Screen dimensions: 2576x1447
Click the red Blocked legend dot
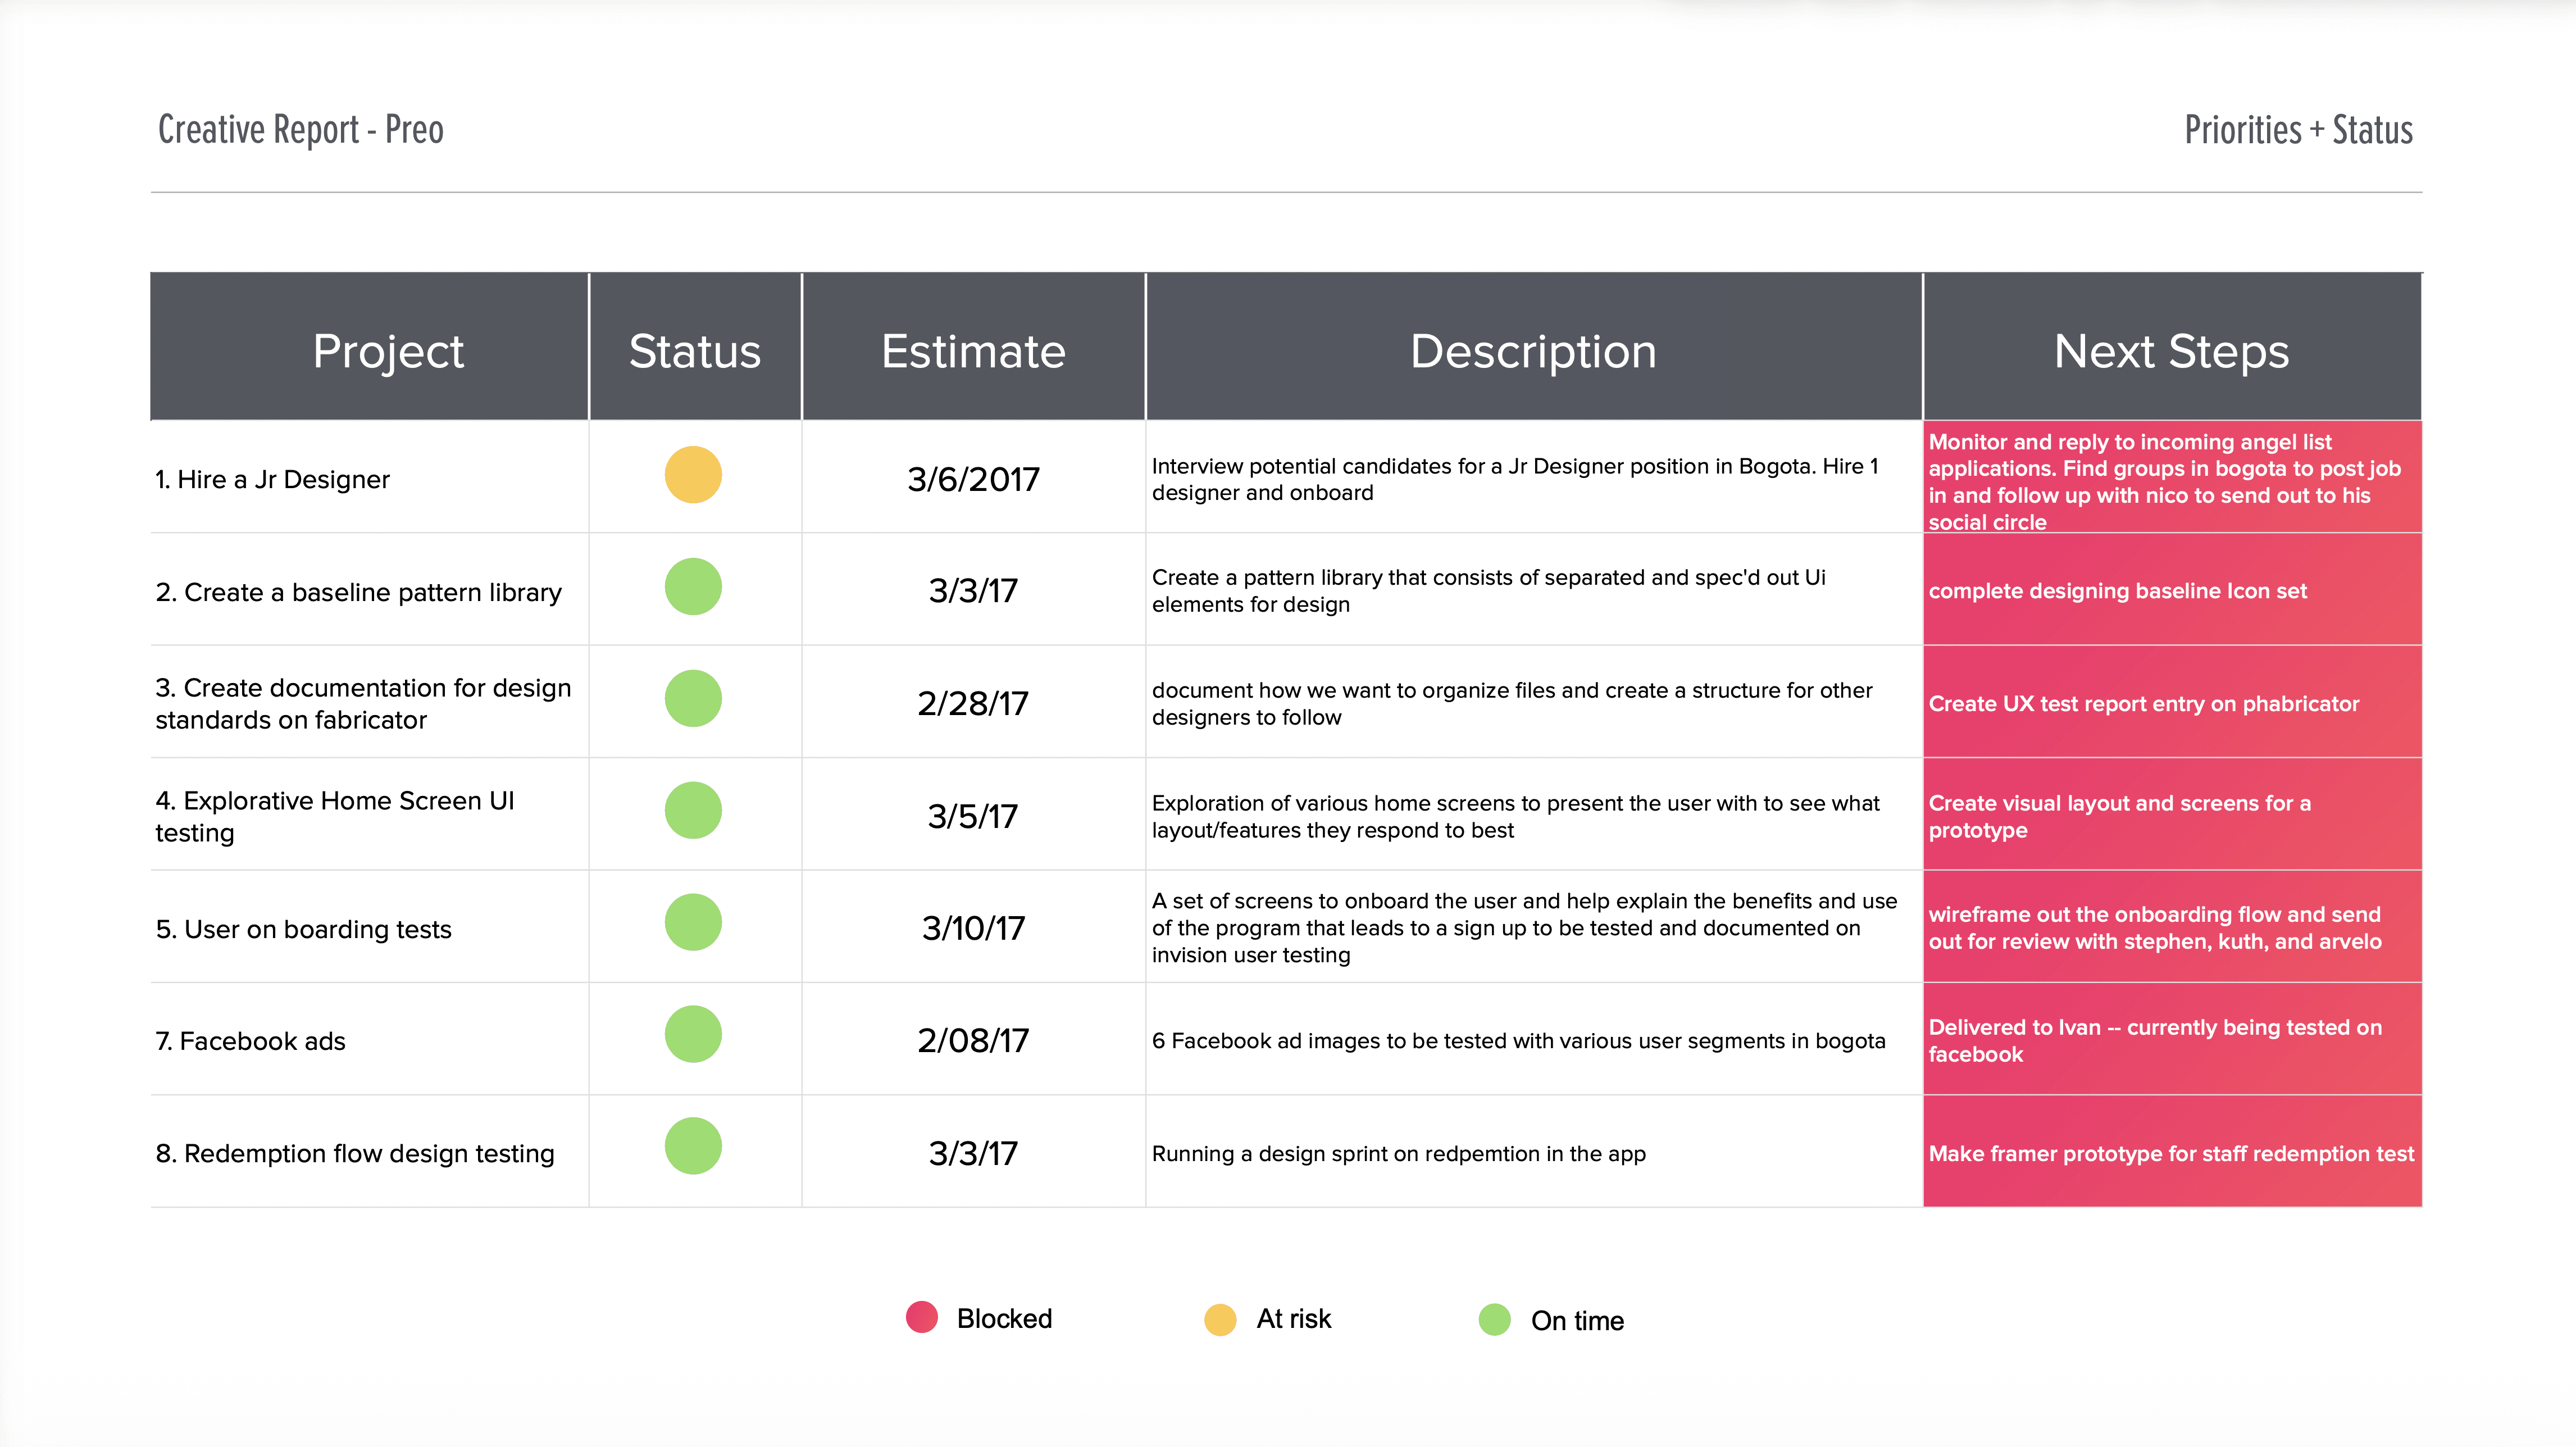(x=921, y=1318)
